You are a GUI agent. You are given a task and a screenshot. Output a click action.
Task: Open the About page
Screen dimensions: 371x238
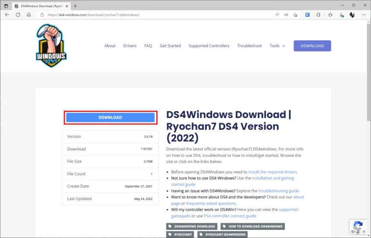[x=110, y=46]
